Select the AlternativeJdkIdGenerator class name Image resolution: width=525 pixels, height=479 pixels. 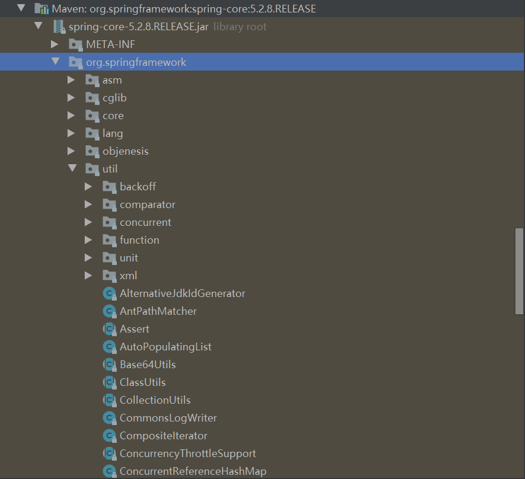(183, 293)
